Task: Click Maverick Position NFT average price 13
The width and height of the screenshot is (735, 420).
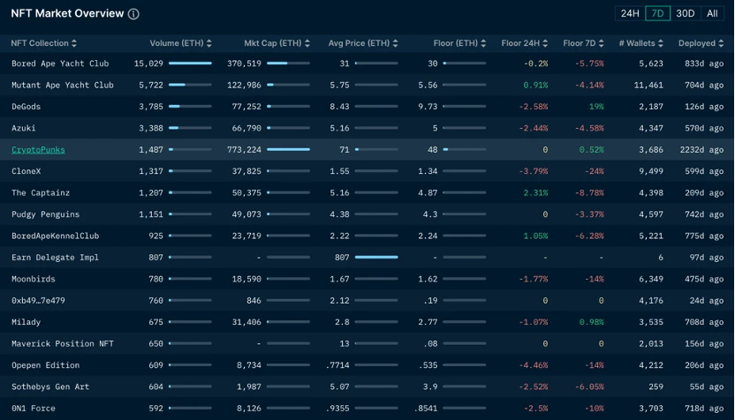Action: click(345, 344)
